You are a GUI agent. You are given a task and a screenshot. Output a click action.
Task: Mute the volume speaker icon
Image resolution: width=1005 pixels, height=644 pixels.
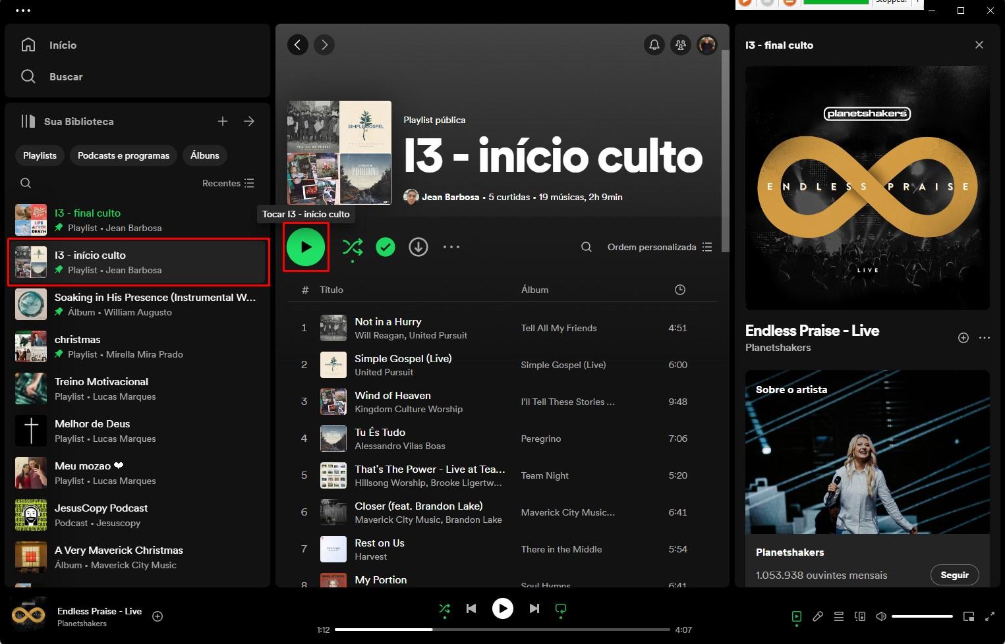(881, 616)
